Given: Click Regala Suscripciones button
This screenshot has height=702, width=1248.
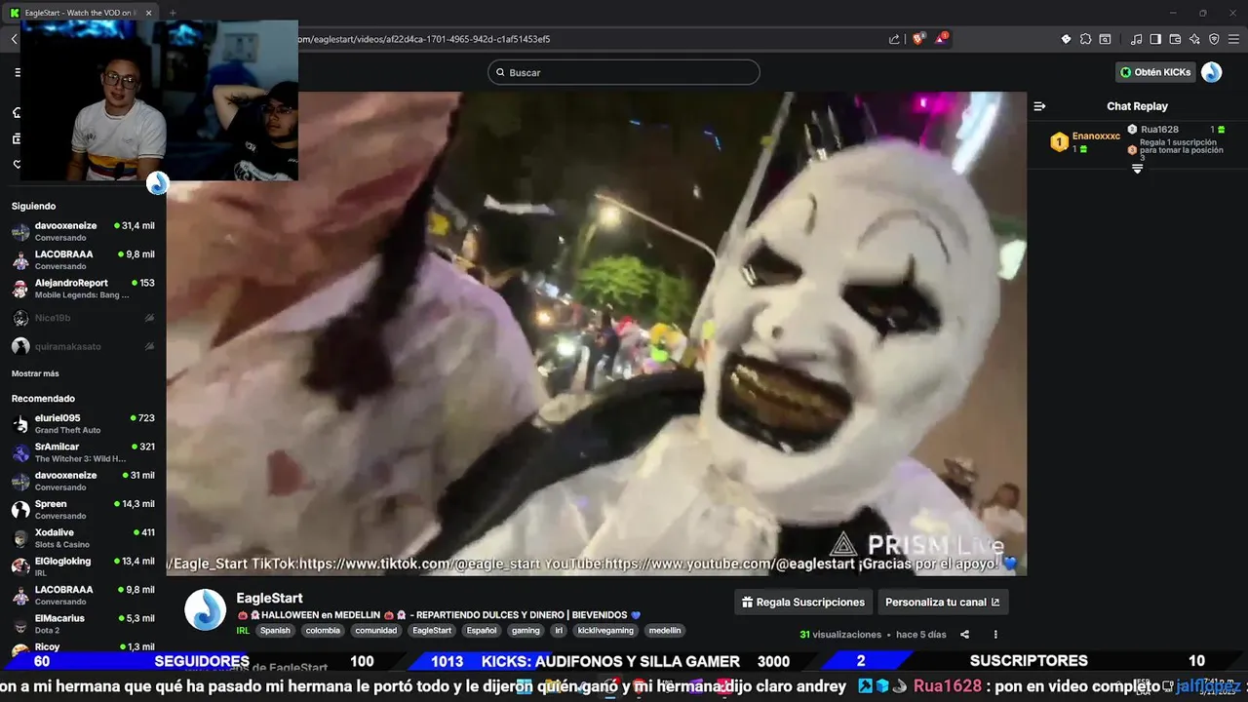Looking at the screenshot, I should (802, 603).
